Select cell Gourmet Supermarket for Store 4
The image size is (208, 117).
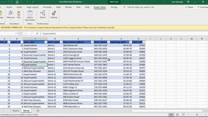click(35, 55)
